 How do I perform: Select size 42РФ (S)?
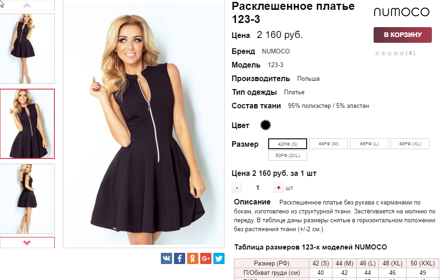click(287, 144)
